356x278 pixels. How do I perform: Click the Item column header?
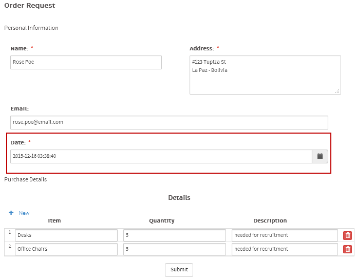coord(54,221)
